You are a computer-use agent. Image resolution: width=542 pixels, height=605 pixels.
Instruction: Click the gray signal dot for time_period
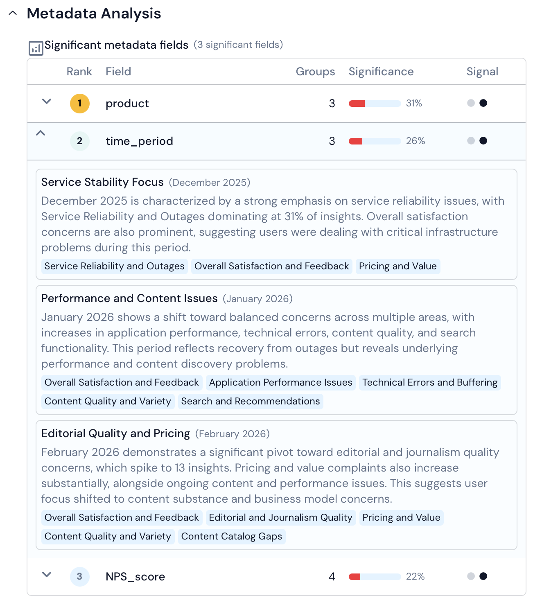pyautogui.click(x=471, y=141)
